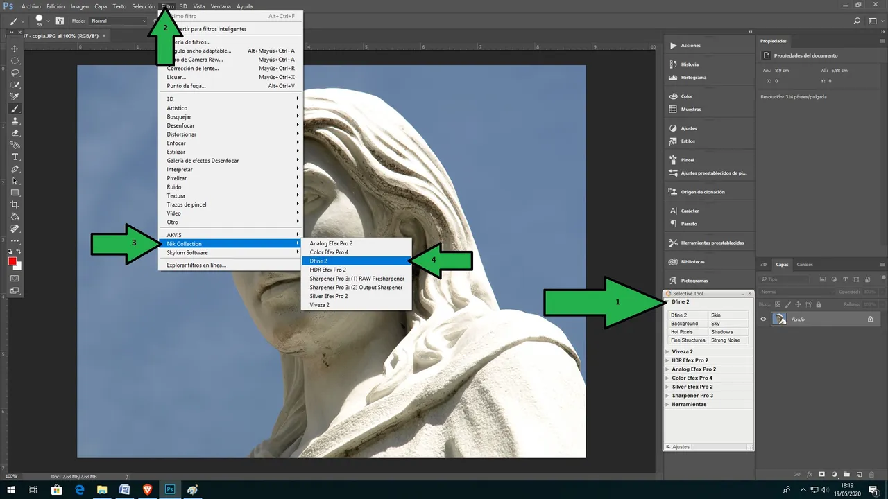Select the Quick Selection tool
Image resolution: width=888 pixels, height=499 pixels.
tap(15, 85)
